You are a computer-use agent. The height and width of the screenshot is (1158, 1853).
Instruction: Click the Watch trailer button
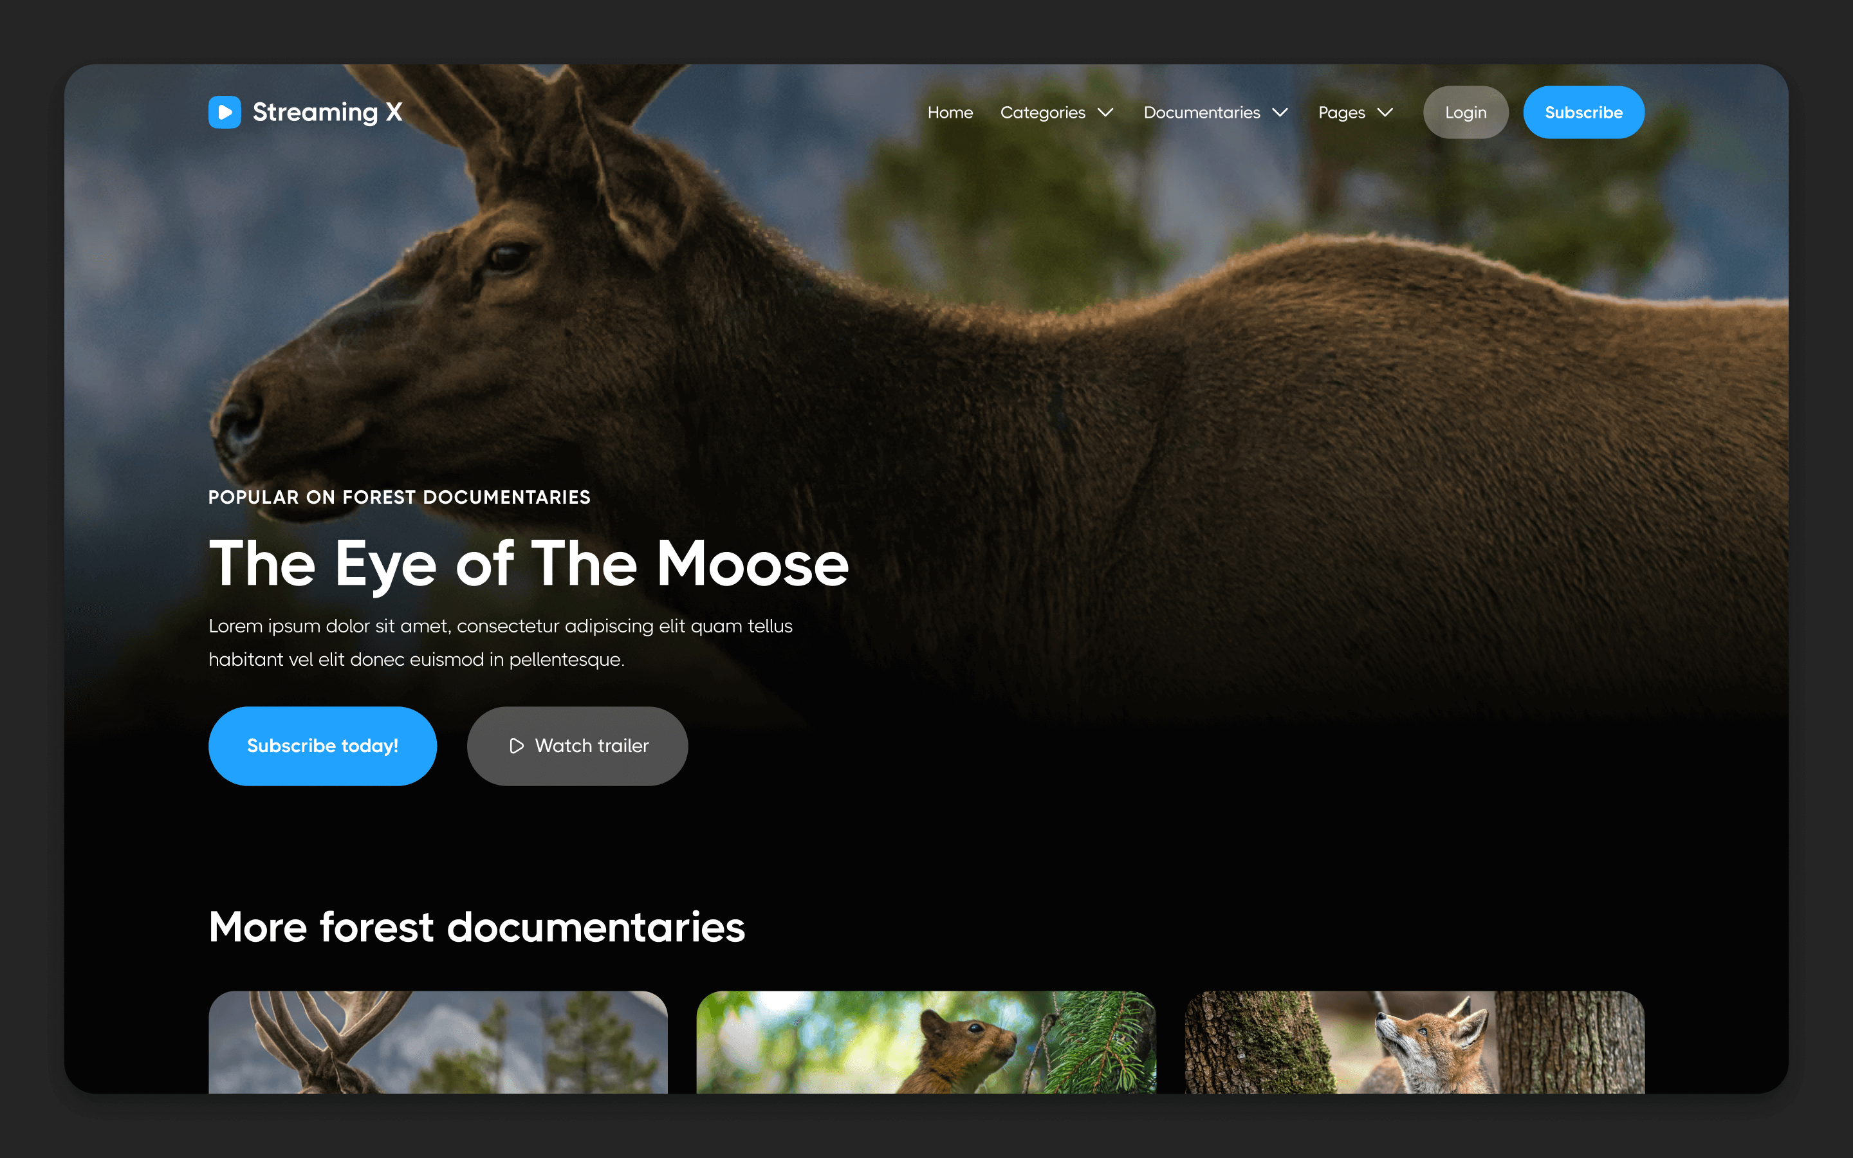(577, 746)
